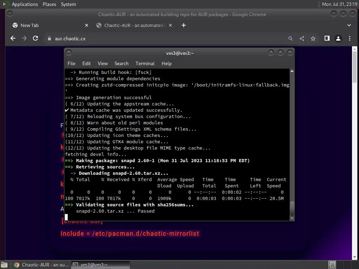Open the Terminal menu in terminal
The height and width of the screenshot is (269, 359).
pyautogui.click(x=145, y=64)
